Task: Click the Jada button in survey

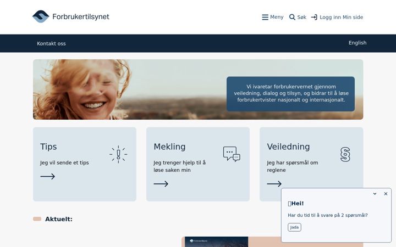Action: pos(294,227)
